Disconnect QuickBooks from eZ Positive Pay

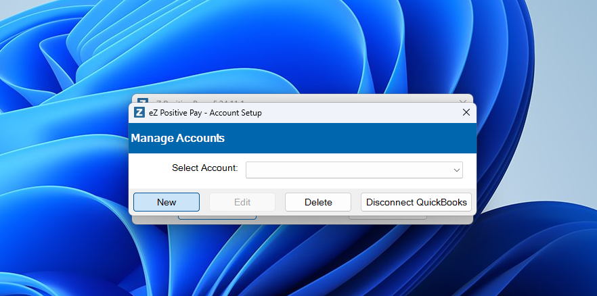(x=416, y=202)
